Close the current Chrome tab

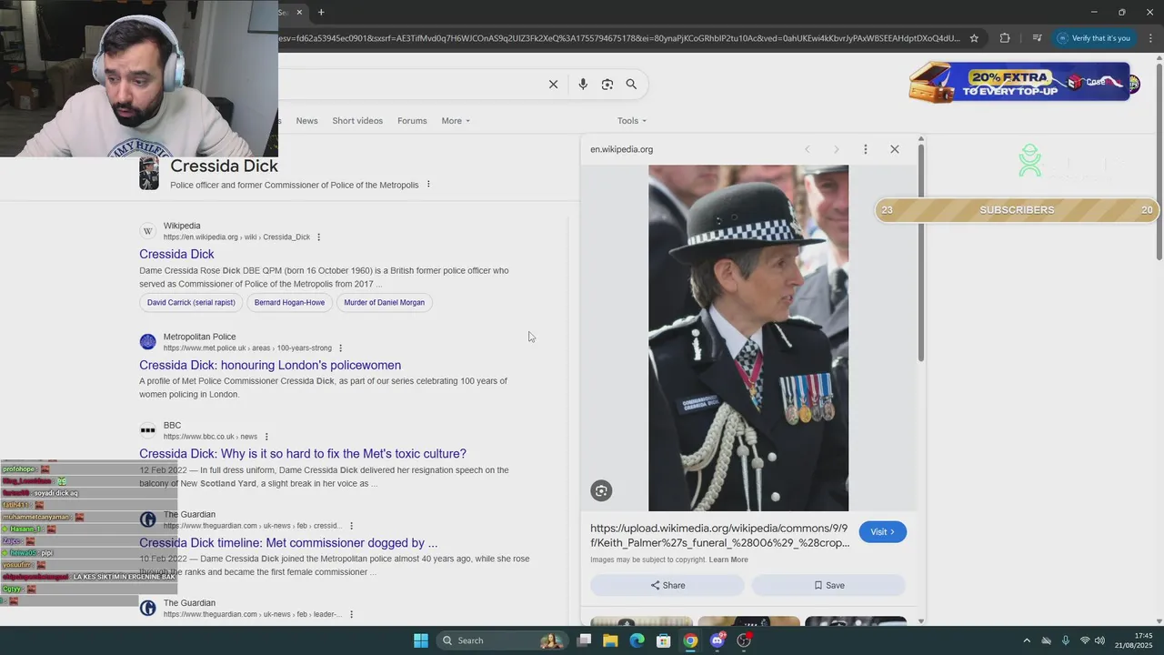pos(299,12)
